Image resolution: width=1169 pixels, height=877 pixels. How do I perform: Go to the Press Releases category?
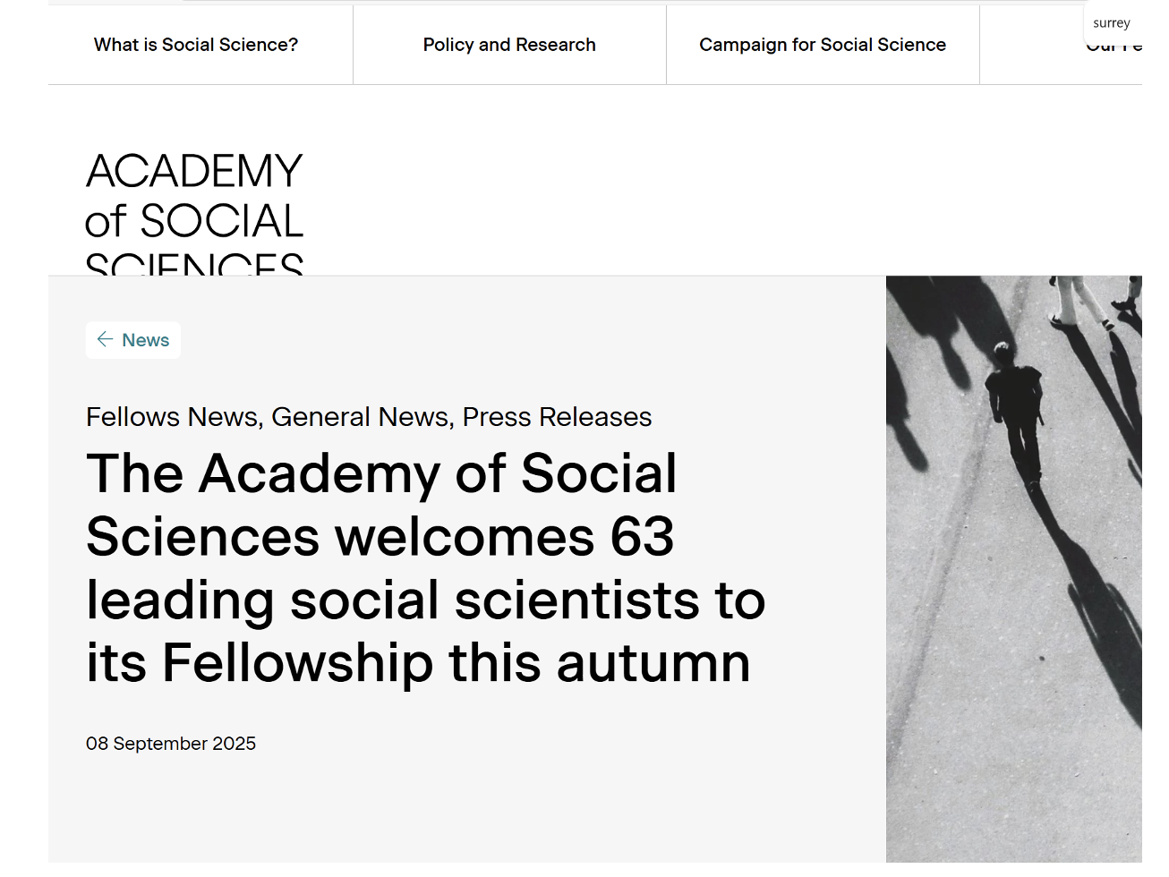(x=557, y=417)
